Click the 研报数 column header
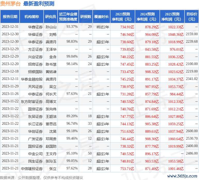The image size is (199, 180). tap(86, 16)
